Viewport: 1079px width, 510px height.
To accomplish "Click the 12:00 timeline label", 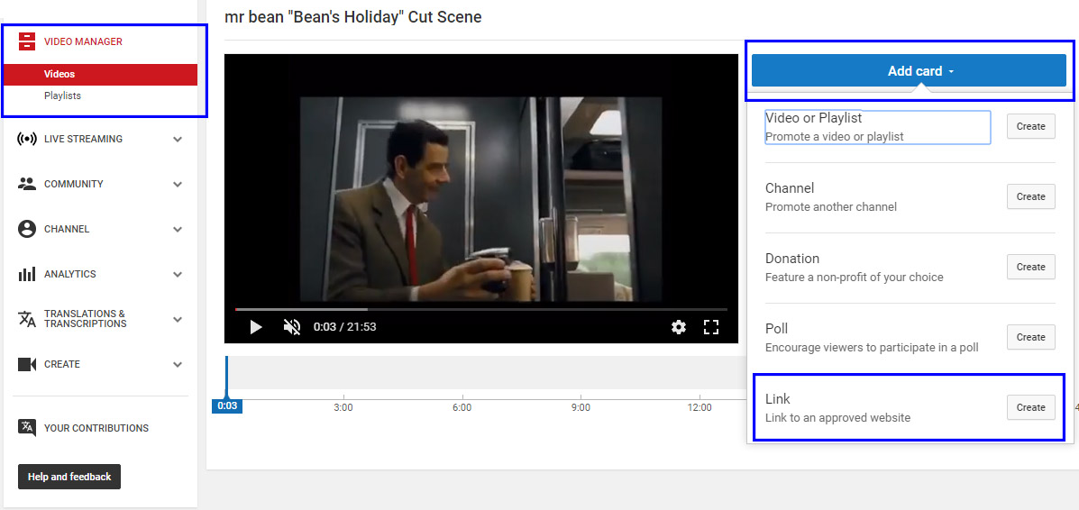I will (700, 407).
